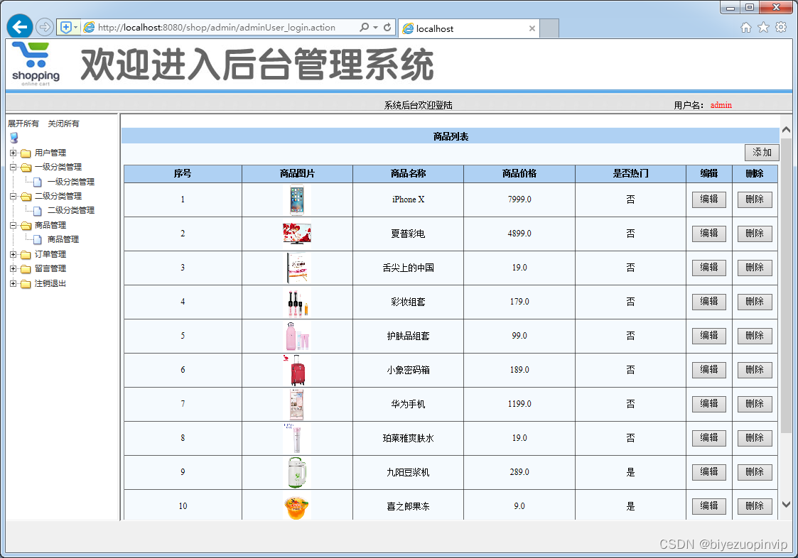Open the shield icon dropdown arrow
The height and width of the screenshot is (558, 798).
(76, 28)
